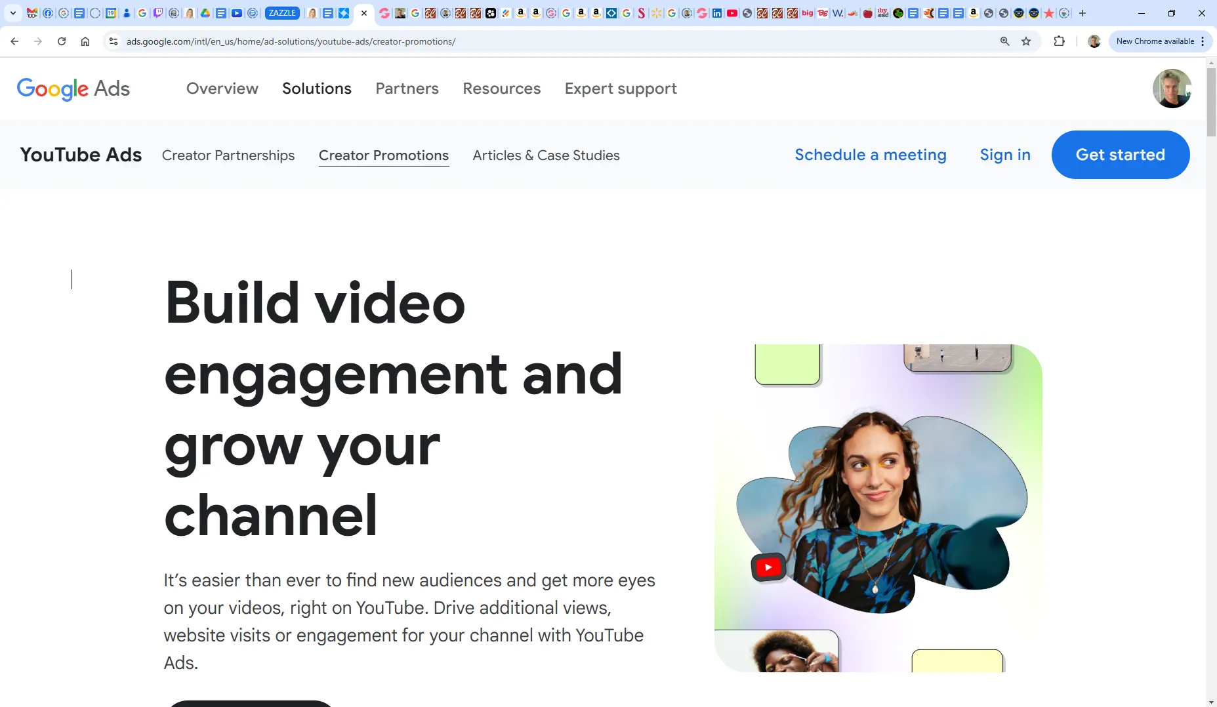Go to Creator Partnerships
The image size is (1217, 707).
pyautogui.click(x=228, y=155)
